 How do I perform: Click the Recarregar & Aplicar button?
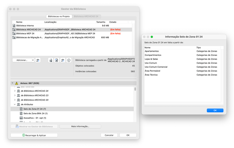click(x=34, y=135)
